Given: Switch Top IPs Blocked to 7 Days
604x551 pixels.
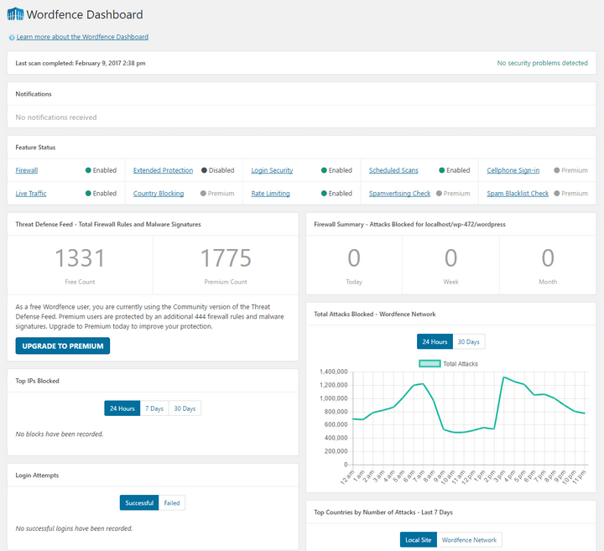Looking at the screenshot, I should coord(154,408).
